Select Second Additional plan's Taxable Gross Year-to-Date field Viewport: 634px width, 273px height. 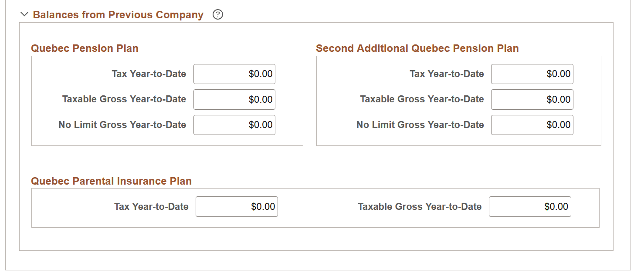click(x=532, y=99)
